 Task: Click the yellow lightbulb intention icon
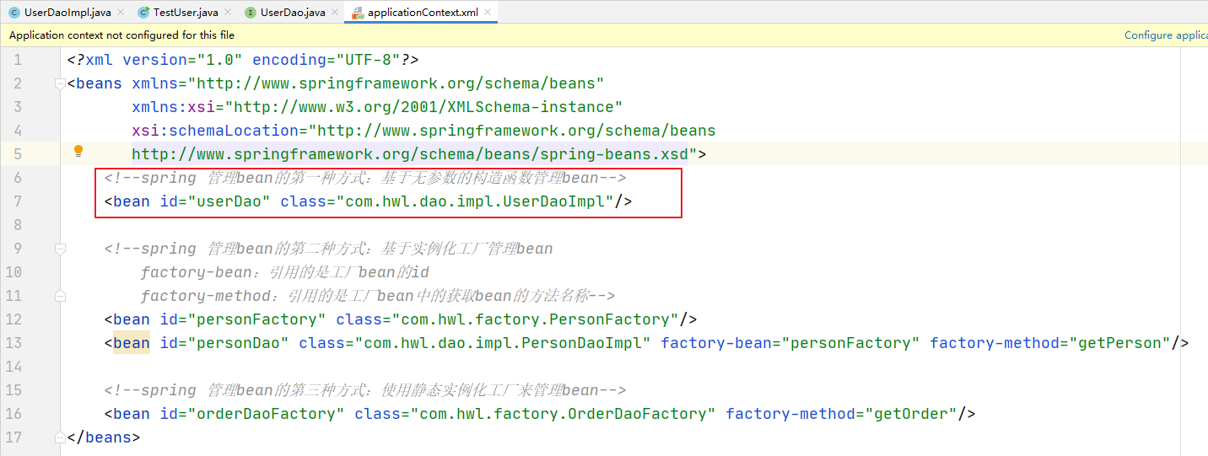[78, 152]
